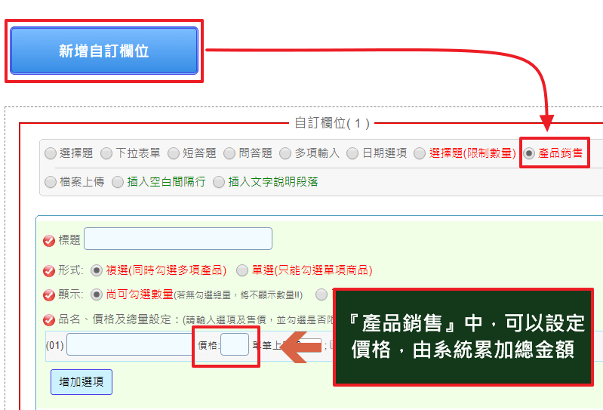Select 單選 single-product form option
The image size is (603, 410).
[242, 270]
